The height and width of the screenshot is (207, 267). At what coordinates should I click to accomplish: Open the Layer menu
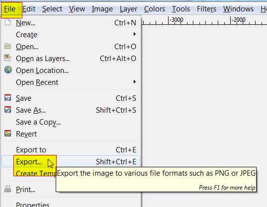click(128, 9)
